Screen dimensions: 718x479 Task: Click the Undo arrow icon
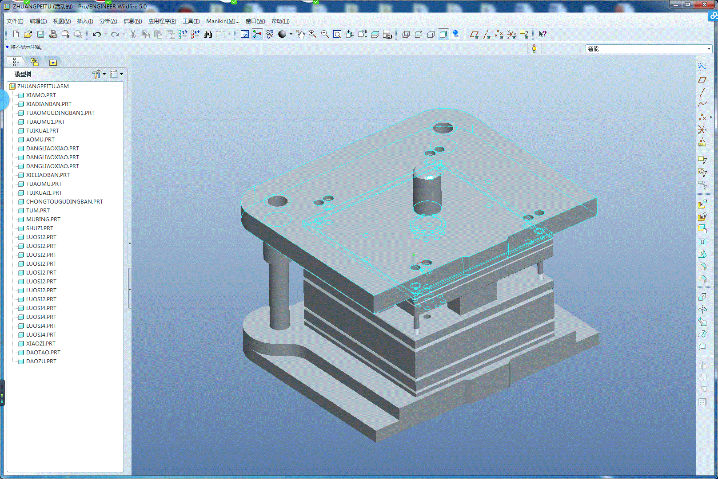(96, 34)
